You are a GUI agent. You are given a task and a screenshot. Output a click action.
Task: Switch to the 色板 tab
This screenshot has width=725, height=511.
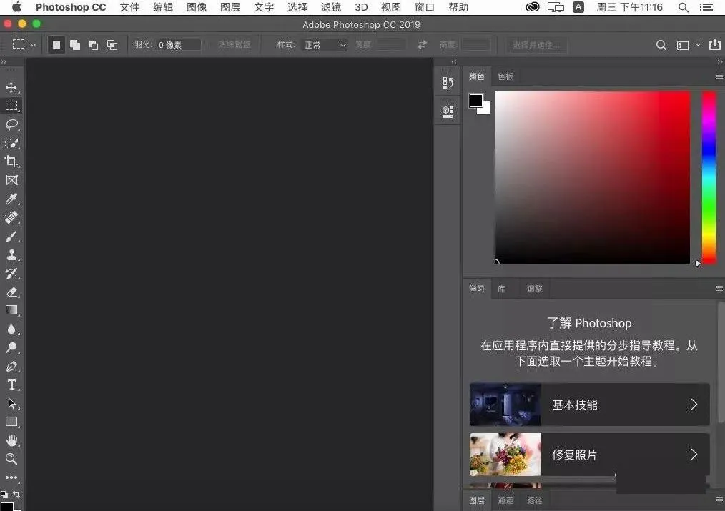coord(505,76)
